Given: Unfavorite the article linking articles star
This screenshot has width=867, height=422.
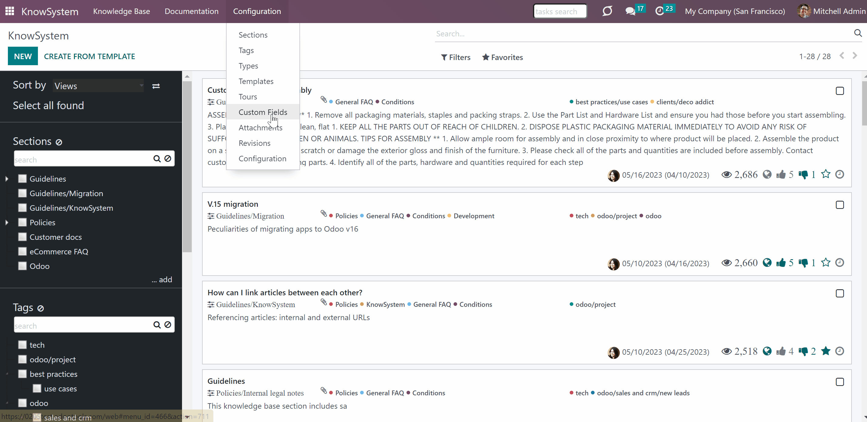Looking at the screenshot, I should coord(826,351).
